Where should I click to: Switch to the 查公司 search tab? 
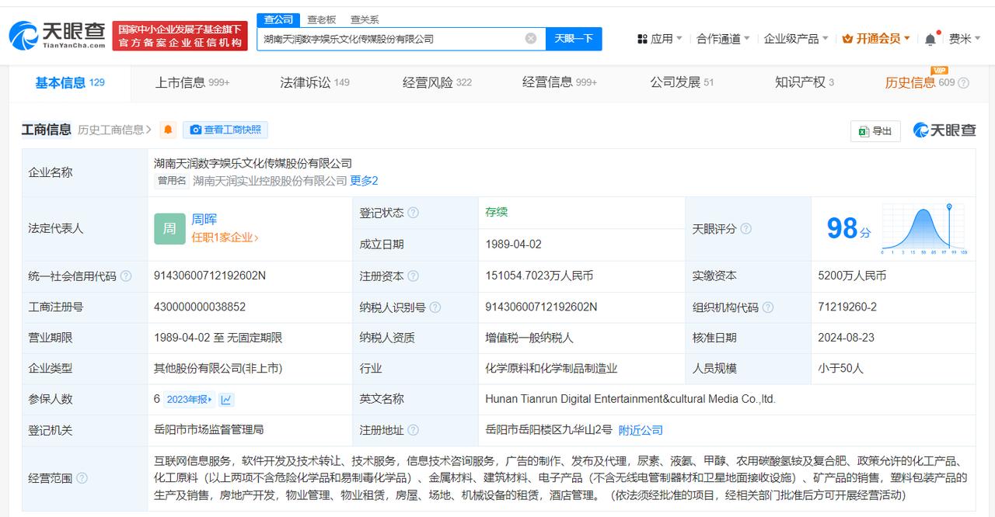point(278,19)
